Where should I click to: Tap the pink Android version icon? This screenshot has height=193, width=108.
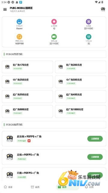coord(54,22)
